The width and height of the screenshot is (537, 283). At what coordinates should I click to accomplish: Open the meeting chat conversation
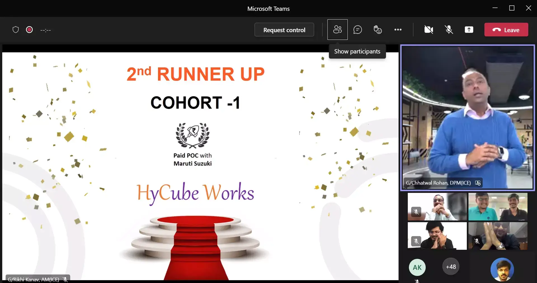[x=357, y=30]
